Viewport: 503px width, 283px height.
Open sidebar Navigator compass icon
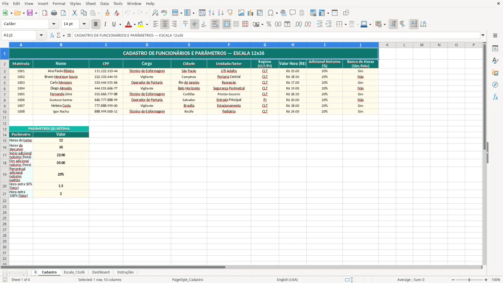click(x=495, y=85)
